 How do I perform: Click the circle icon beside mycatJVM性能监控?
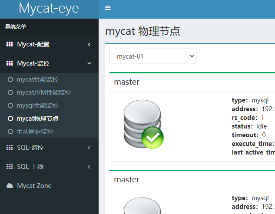pos(10,92)
